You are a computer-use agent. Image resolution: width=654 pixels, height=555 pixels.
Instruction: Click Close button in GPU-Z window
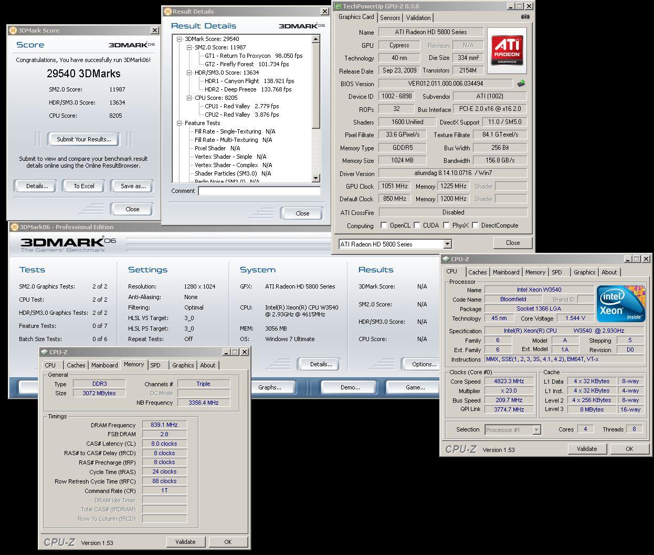(x=513, y=243)
